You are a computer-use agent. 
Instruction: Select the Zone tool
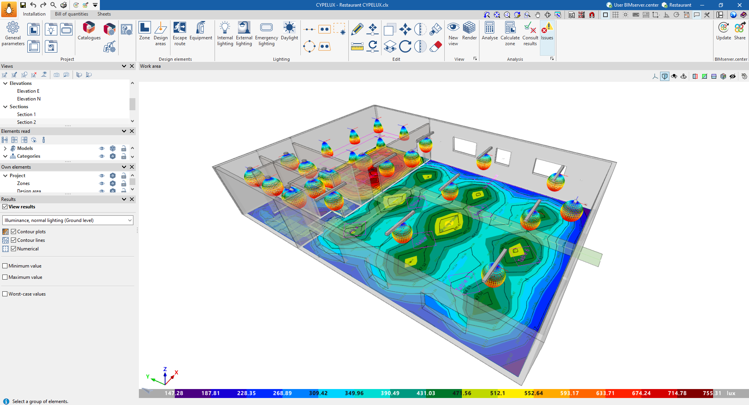click(x=144, y=31)
